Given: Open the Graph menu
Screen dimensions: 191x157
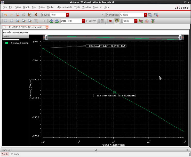Looking at the screenshot, I should coord(26,7).
